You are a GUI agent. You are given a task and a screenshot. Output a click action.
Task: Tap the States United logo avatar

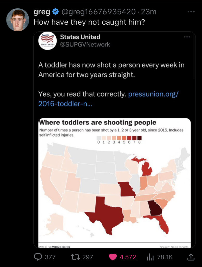pos(47,41)
